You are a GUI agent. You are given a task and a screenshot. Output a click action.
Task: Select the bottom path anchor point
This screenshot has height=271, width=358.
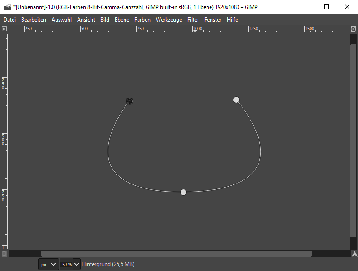coord(183,192)
